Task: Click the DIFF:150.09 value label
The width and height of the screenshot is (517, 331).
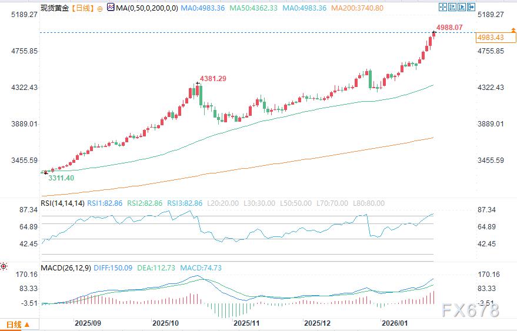Action: coord(112,269)
